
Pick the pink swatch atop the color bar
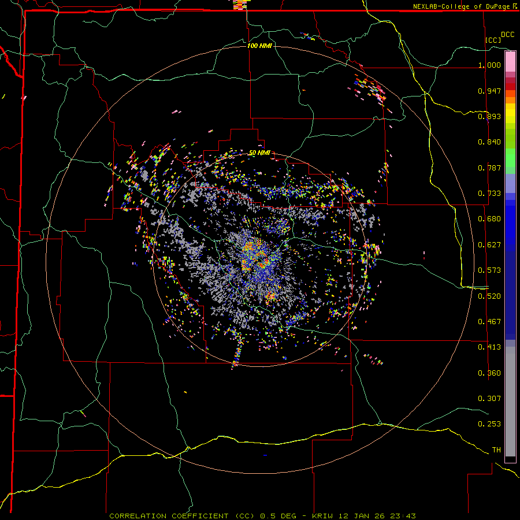510,62
